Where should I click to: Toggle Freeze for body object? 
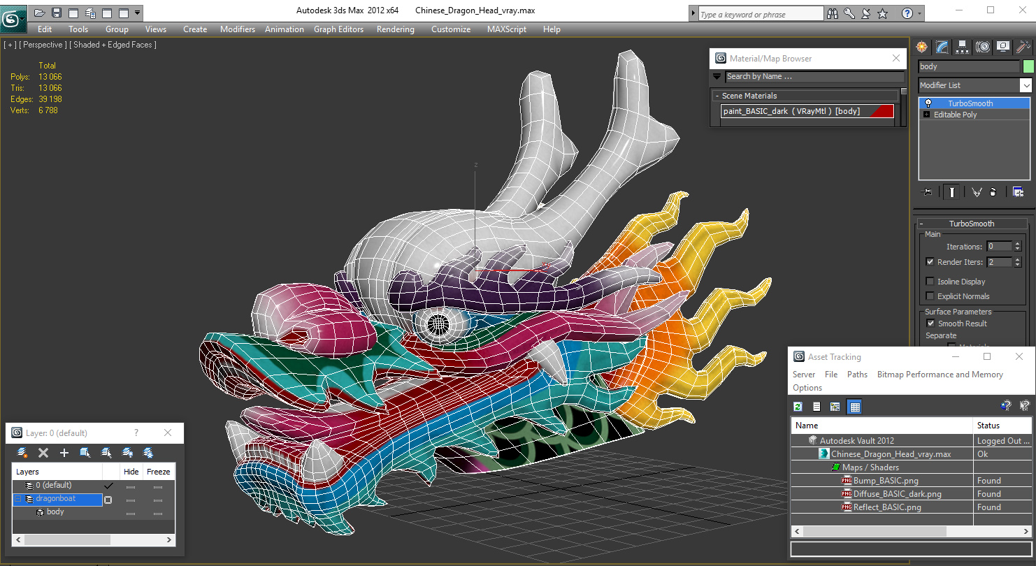click(x=158, y=513)
